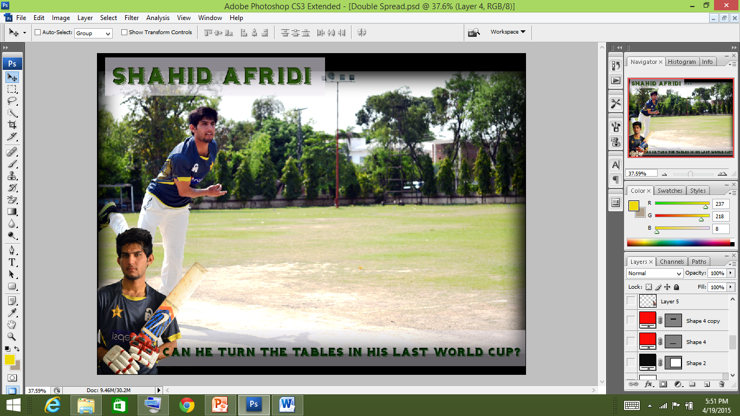Swap foreground and background colors

click(x=17, y=349)
